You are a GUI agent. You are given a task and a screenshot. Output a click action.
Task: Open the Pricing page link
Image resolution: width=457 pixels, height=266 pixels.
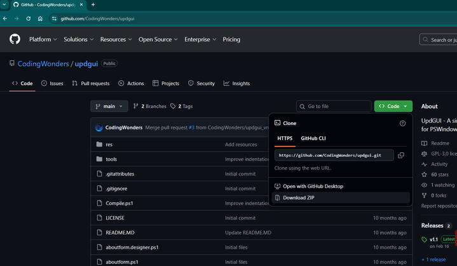(x=231, y=39)
